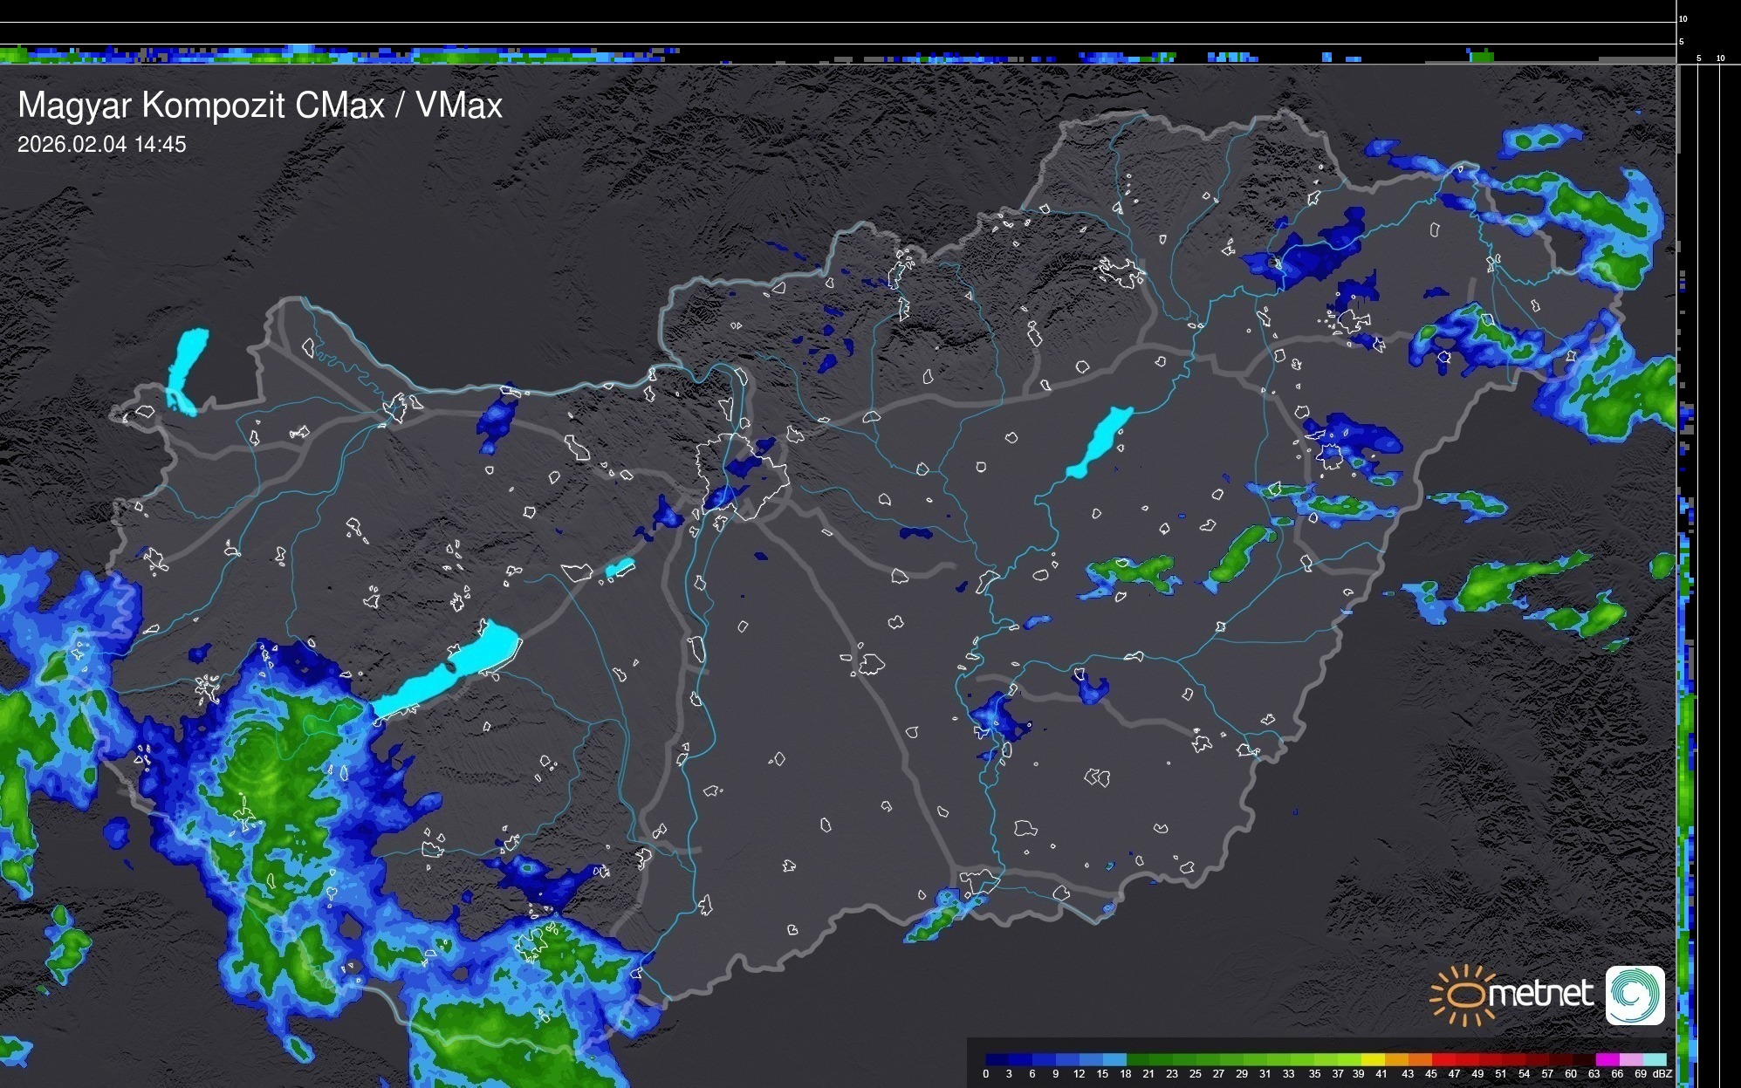Click the yellow 39 dBZ legend swatch

(x=1372, y=1059)
